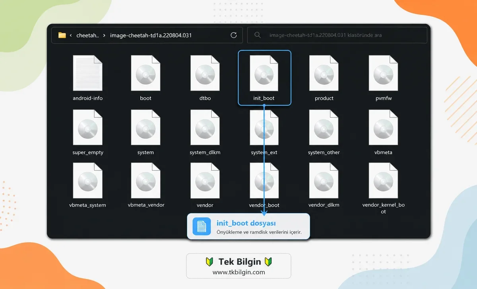Screen dimensions: 477x289
Task: Click the vbmeta file name label
Action: point(384,153)
